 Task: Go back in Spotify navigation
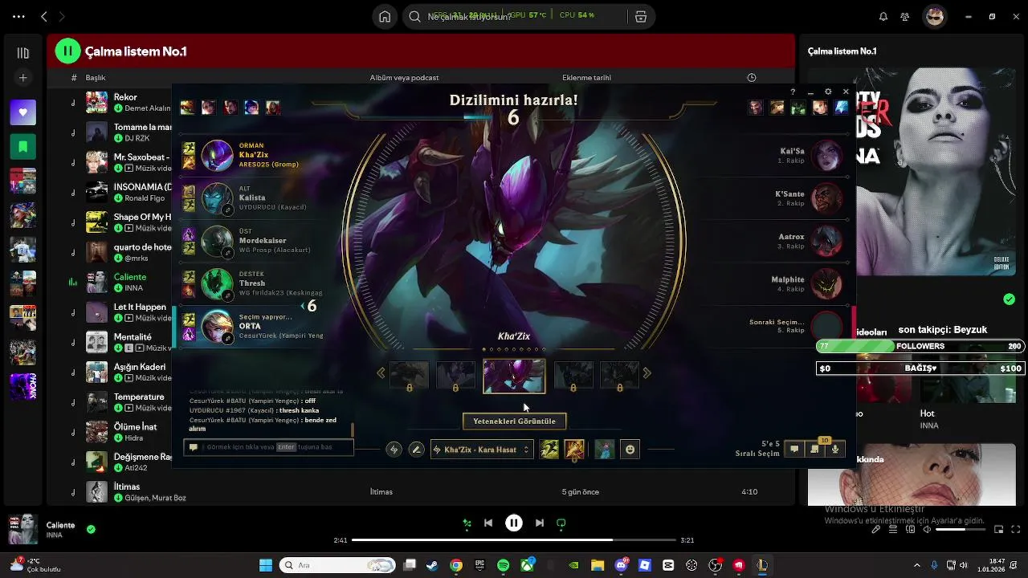coord(44,16)
